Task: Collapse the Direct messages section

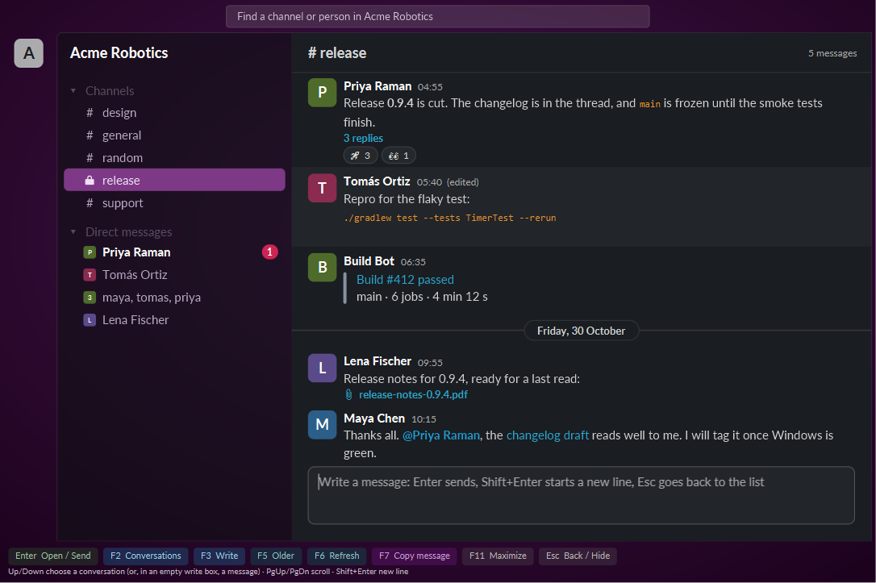Action: [x=73, y=231]
